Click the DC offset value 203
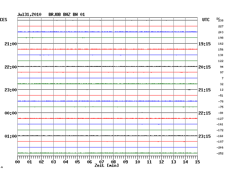 (x=221, y=32)
